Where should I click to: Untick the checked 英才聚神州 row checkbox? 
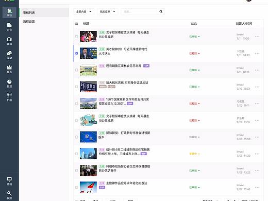77,53
